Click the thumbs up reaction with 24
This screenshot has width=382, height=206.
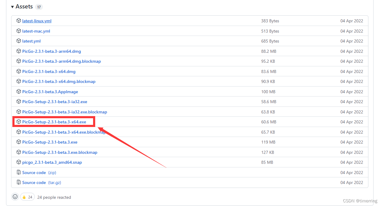28,197
